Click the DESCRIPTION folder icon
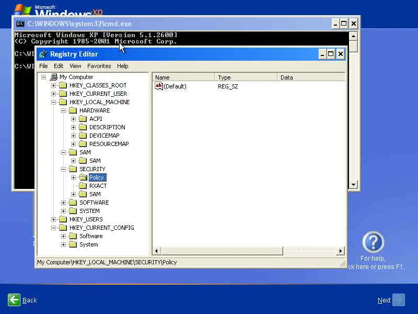 [x=83, y=127]
